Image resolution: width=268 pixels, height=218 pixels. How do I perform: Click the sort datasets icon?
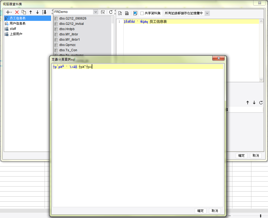(x=44, y=12)
